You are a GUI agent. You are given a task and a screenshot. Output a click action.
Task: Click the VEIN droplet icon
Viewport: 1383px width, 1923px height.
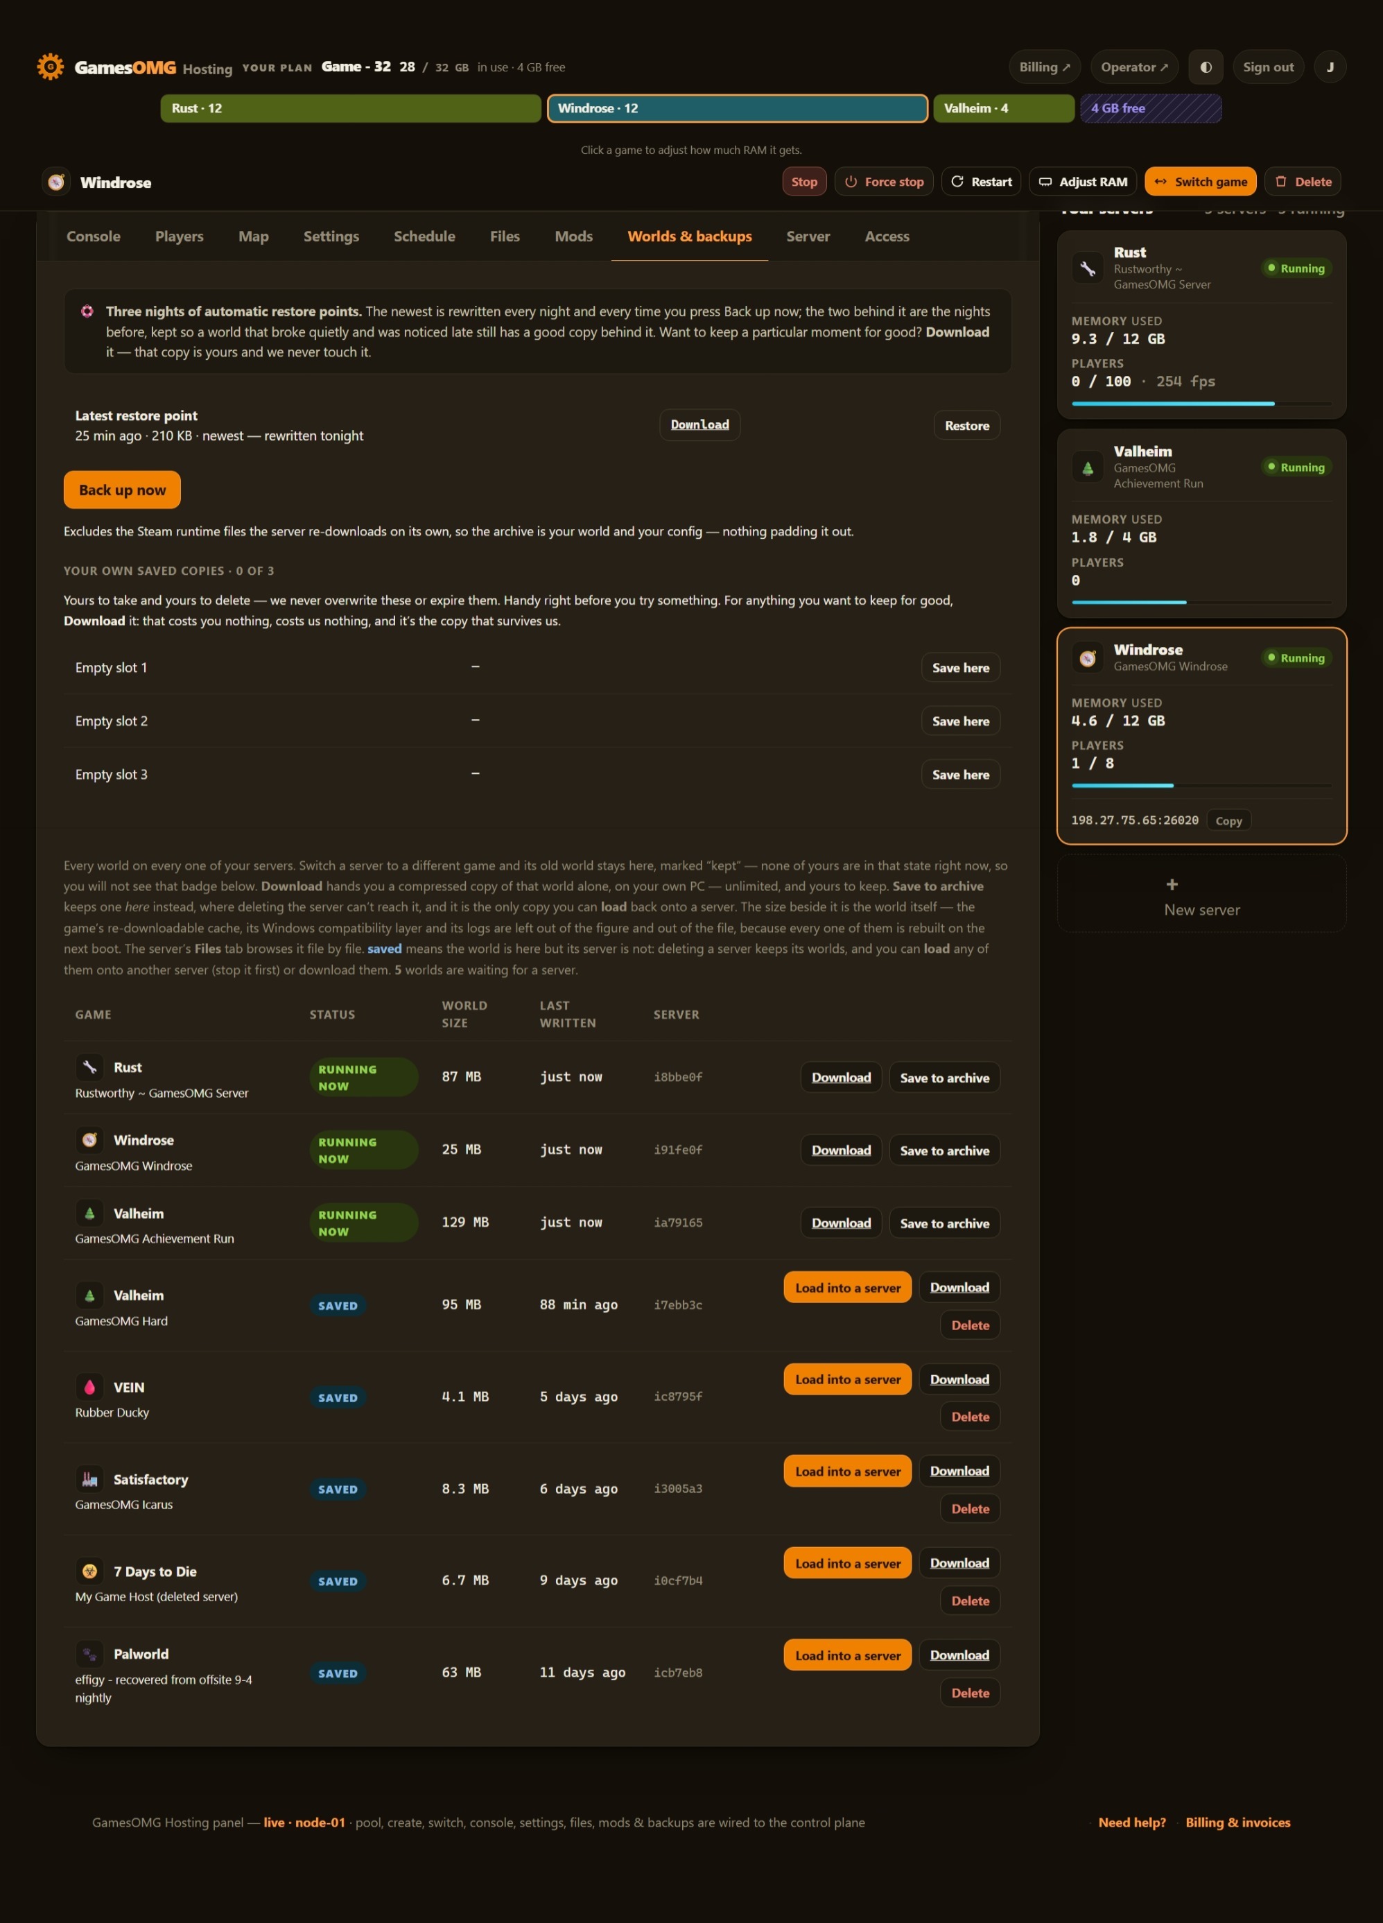[89, 1387]
